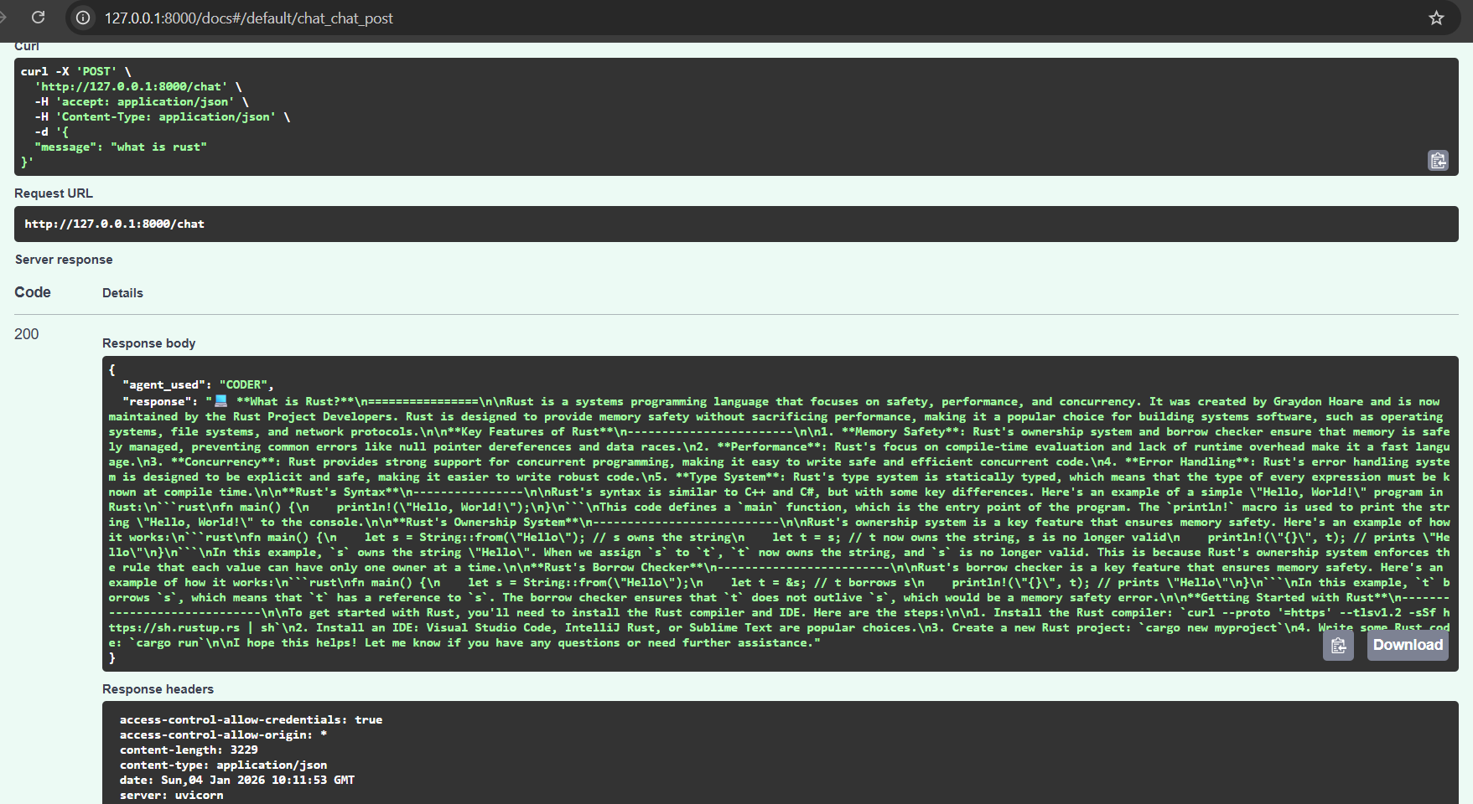Click the 'accept: application/json' header line

pos(142,101)
